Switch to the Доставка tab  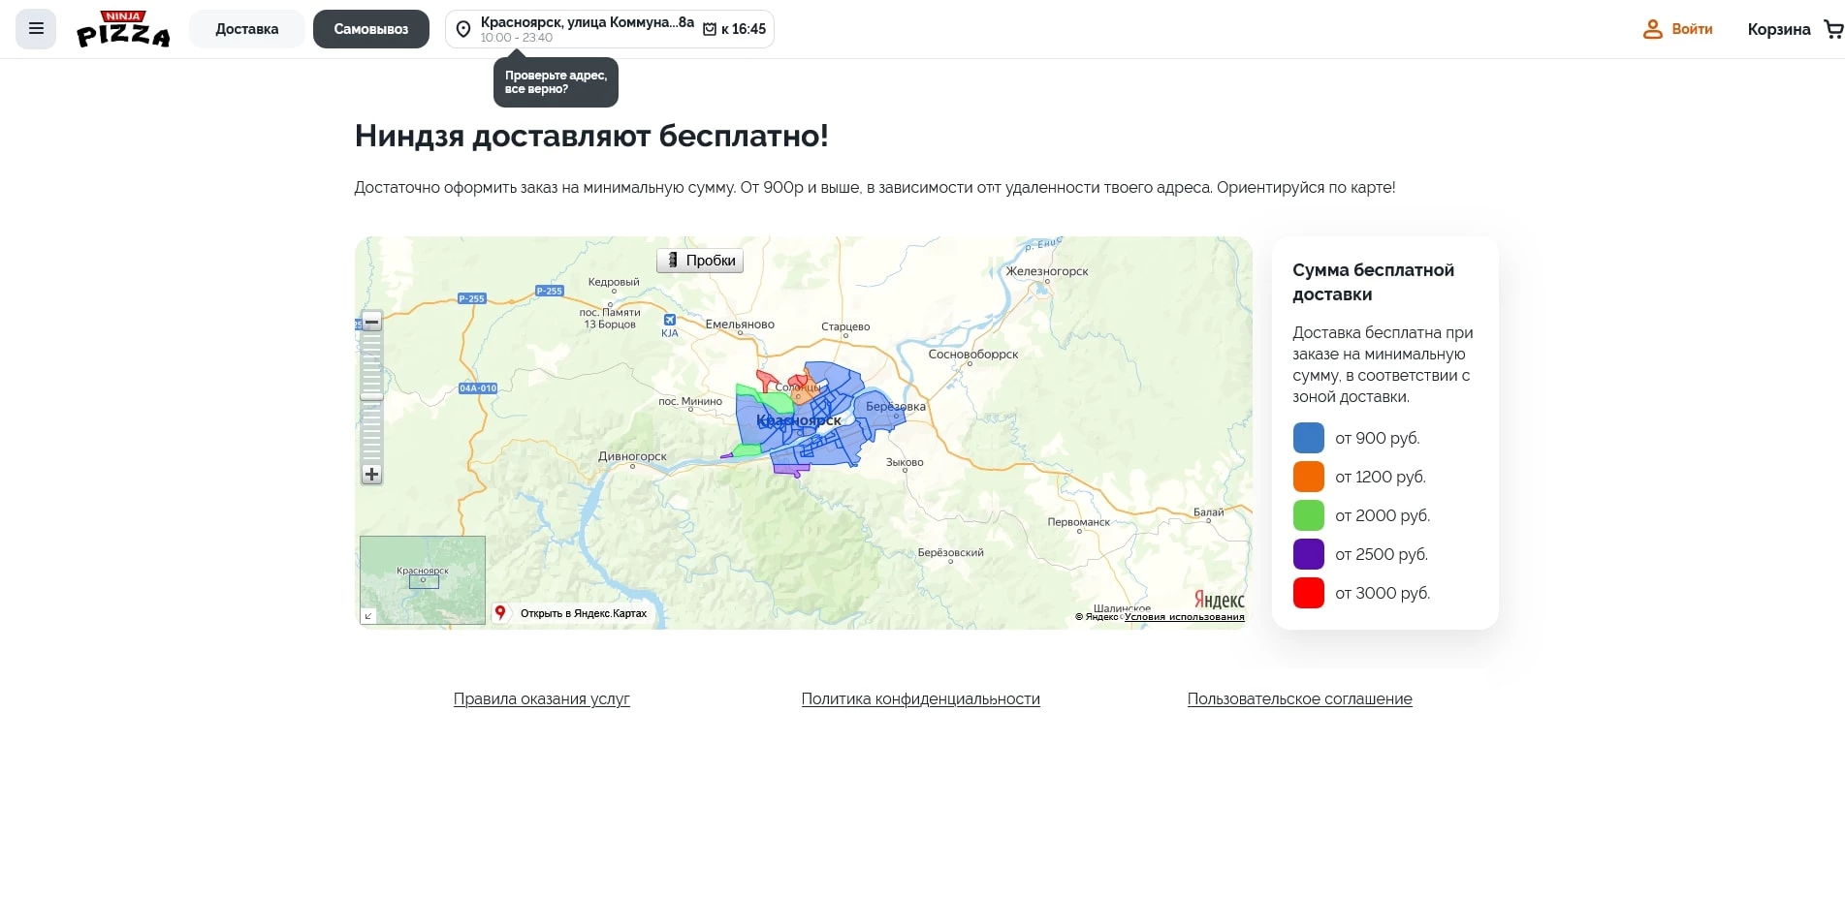[246, 28]
